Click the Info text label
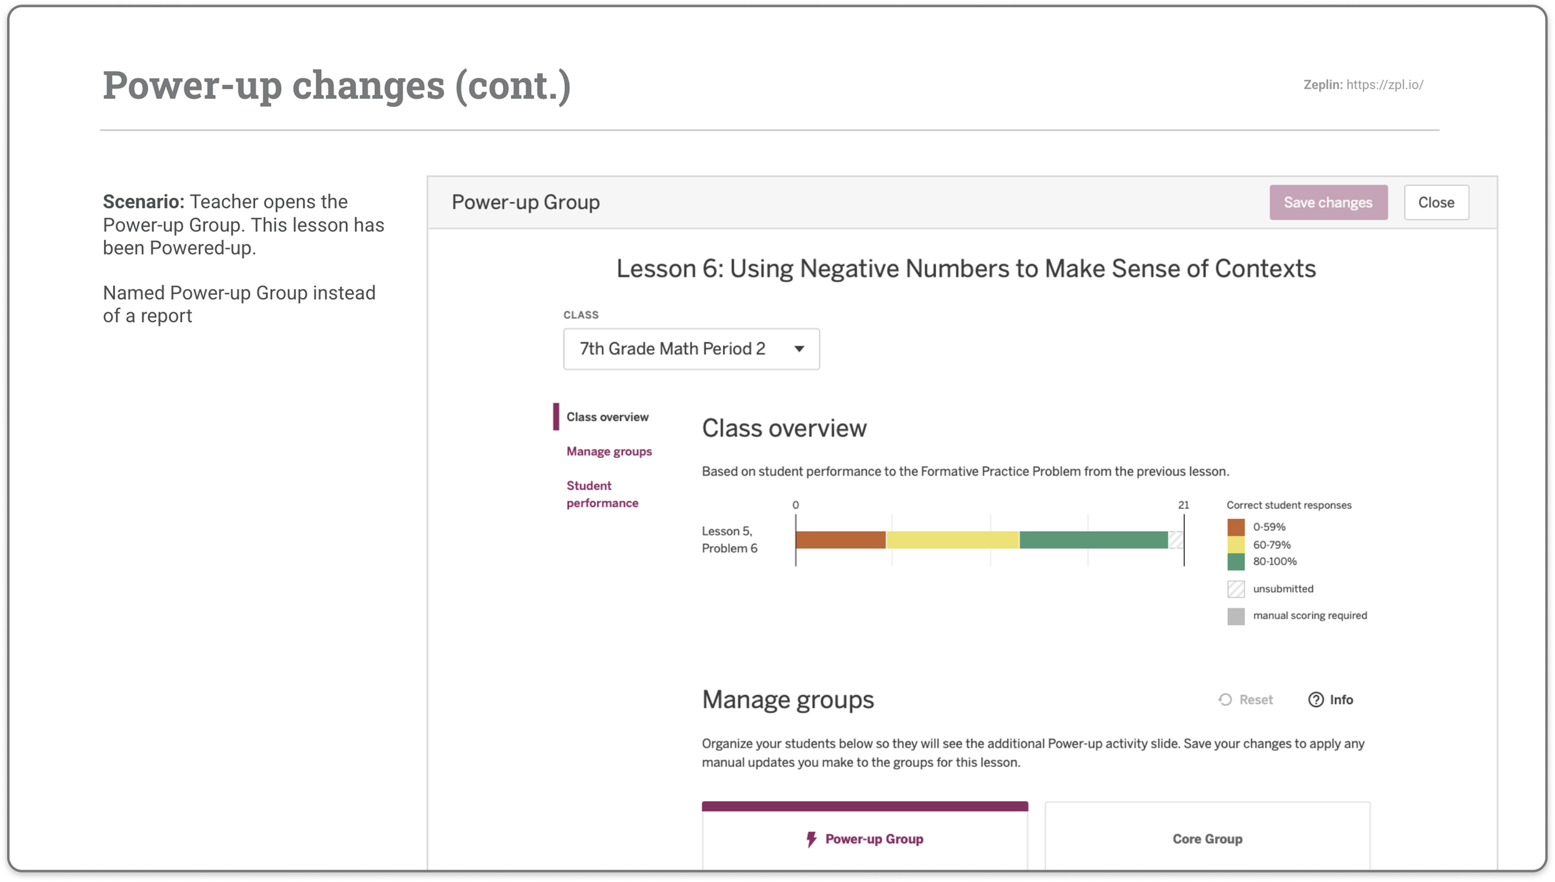Viewport: 1555px width, 882px height. coord(1341,699)
